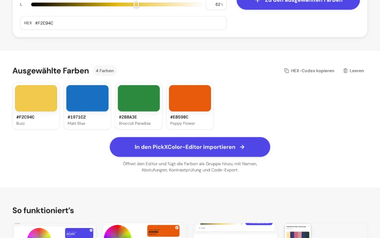Click the arrow icon on the import button

click(x=242, y=147)
